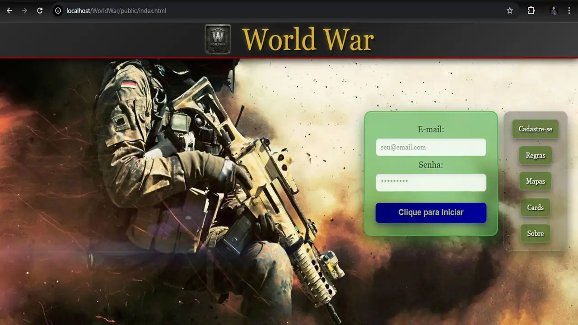Open Chrome three-dot menu
The image size is (578, 325).
click(x=569, y=10)
